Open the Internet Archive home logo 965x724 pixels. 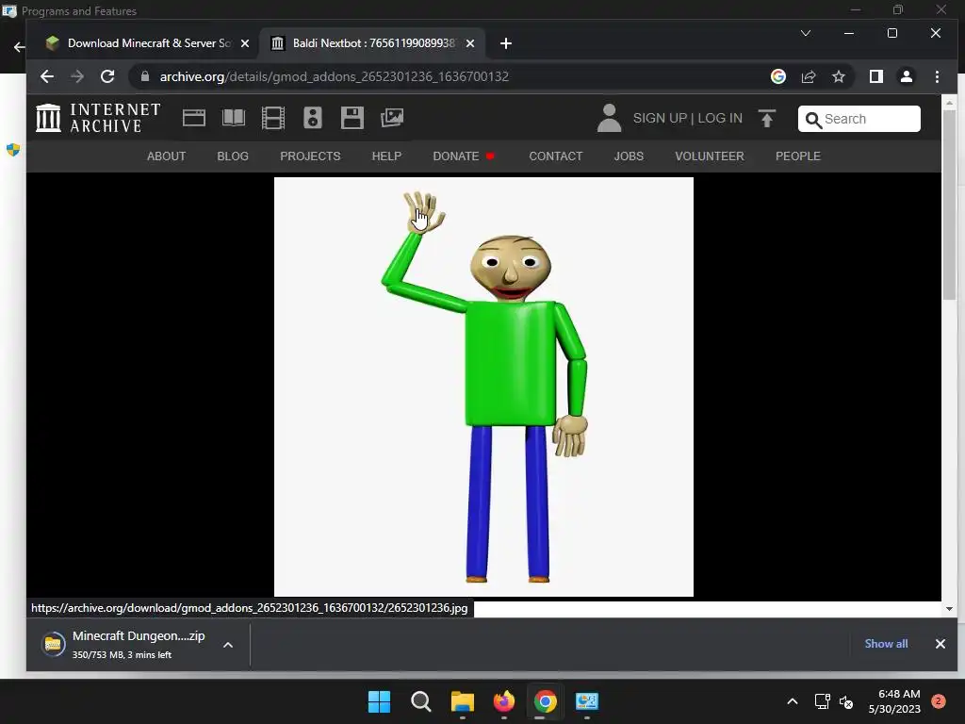(x=98, y=118)
